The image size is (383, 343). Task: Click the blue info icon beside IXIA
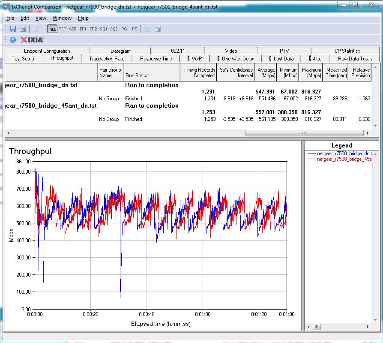pos(13,40)
